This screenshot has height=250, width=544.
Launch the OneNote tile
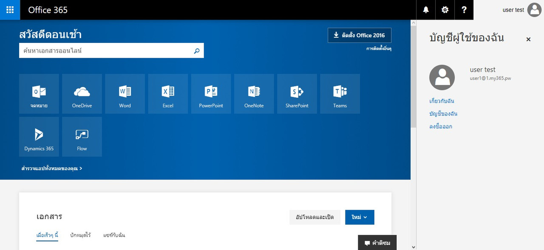coord(254,94)
